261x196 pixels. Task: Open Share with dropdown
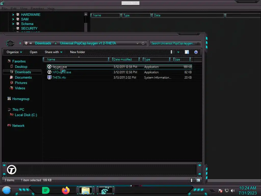coord(54,52)
